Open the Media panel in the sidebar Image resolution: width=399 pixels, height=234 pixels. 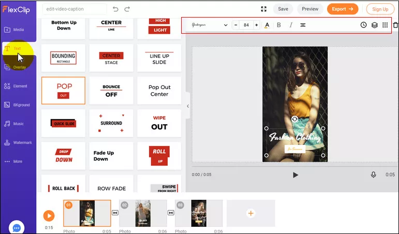14,30
